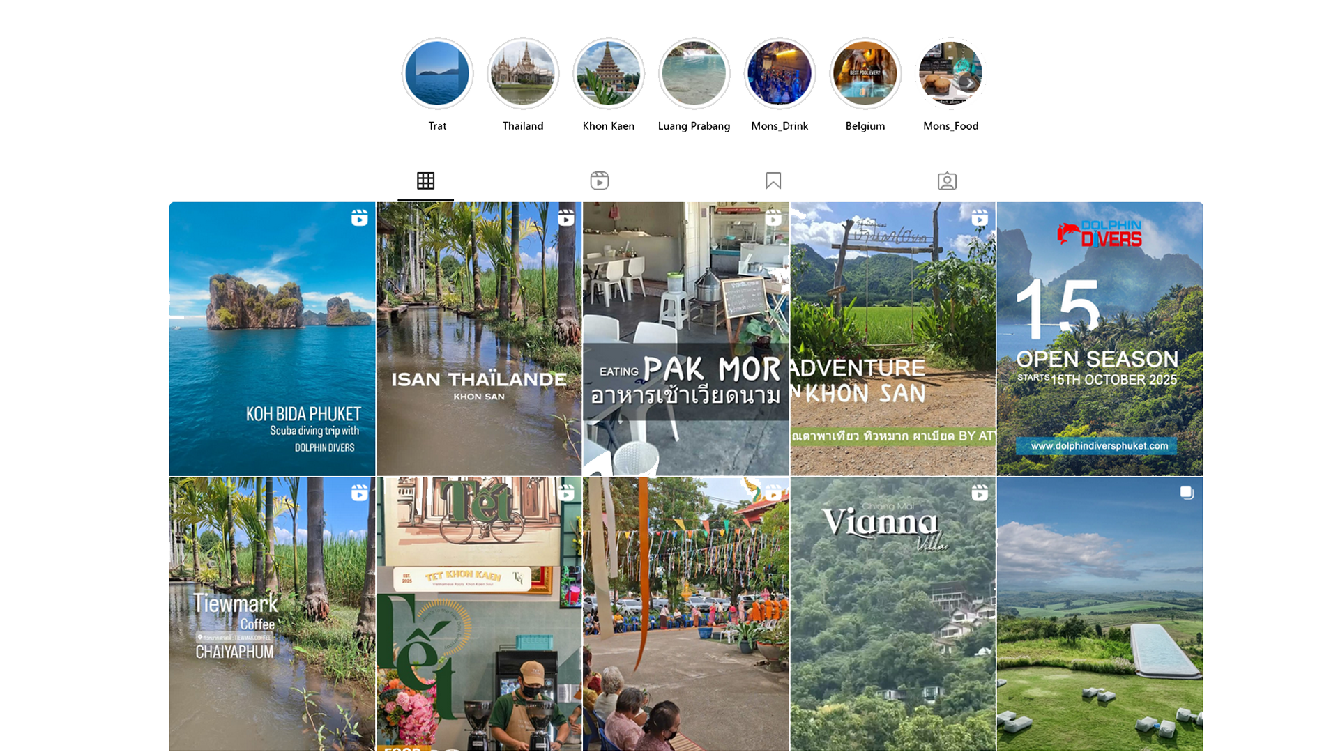Open the green hilltop pool carousel post

pyautogui.click(x=1100, y=613)
